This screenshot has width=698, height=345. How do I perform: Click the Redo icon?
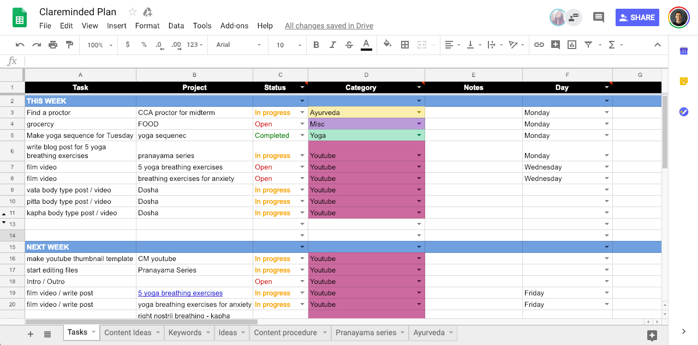[37, 45]
